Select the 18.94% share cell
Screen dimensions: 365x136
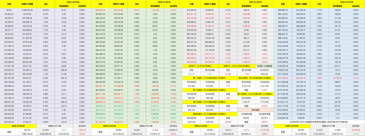[46, 10]
